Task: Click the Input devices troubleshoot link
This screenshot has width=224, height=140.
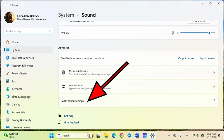Action: [x=207, y=59]
